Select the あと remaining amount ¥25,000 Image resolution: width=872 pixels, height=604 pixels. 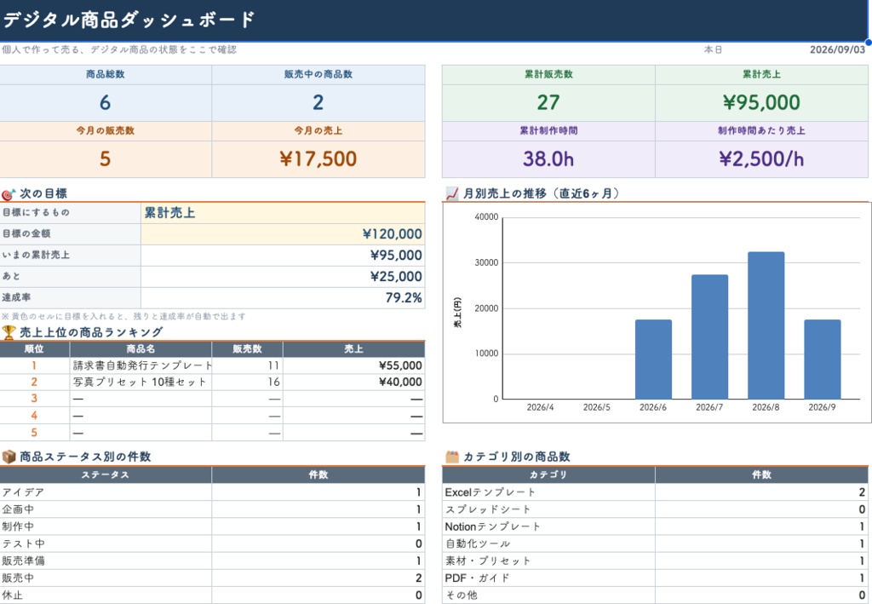click(x=283, y=276)
